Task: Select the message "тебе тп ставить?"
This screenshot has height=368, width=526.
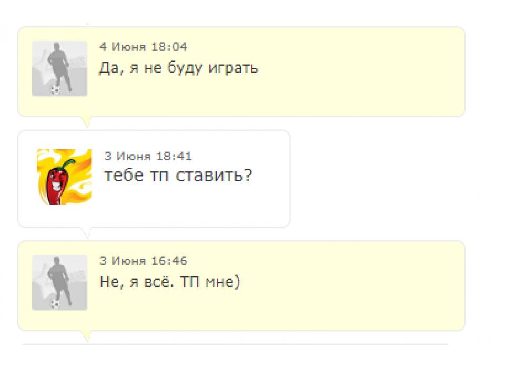Action: pyautogui.click(x=178, y=176)
